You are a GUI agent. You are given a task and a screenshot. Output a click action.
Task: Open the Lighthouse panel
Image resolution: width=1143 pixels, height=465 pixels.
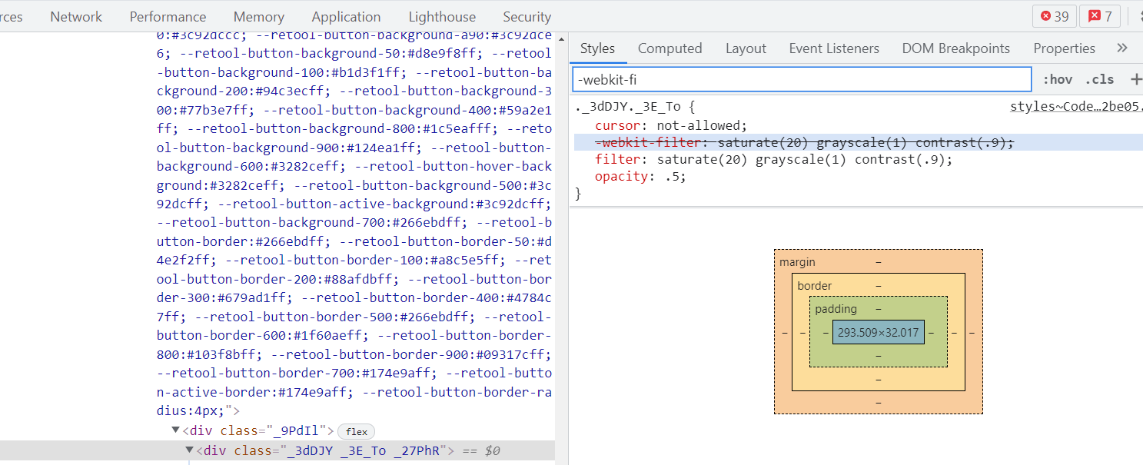pyautogui.click(x=442, y=16)
